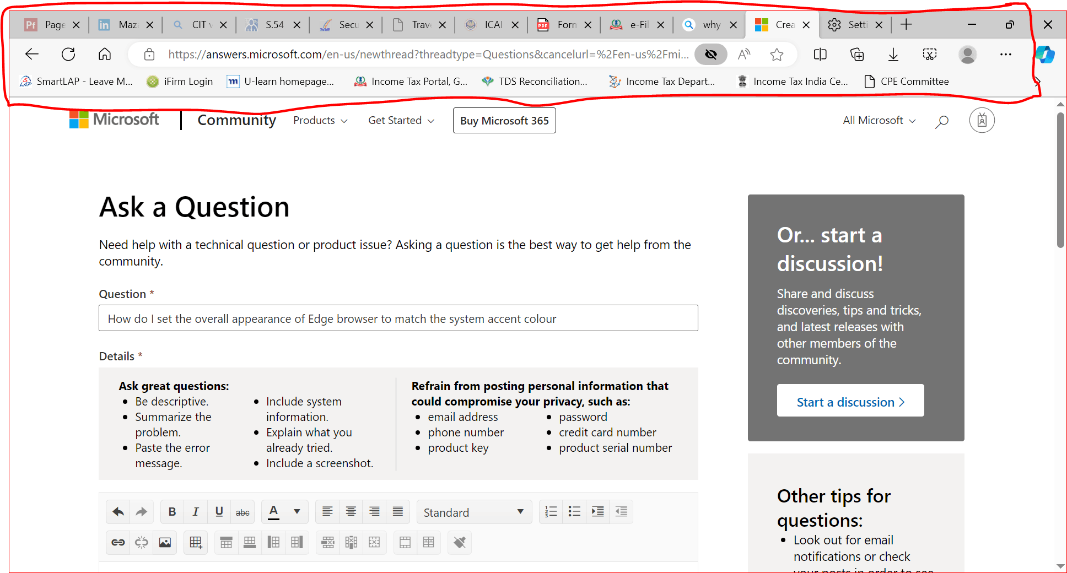This screenshot has width=1067, height=573.
Task: Click the Start a discussion link
Action: pyautogui.click(x=850, y=402)
